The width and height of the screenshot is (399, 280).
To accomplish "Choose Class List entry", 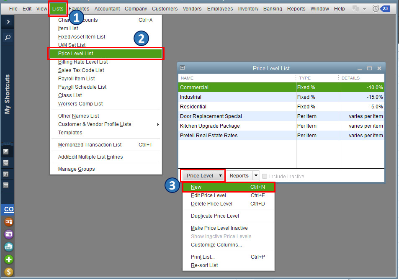I will (x=106, y=95).
